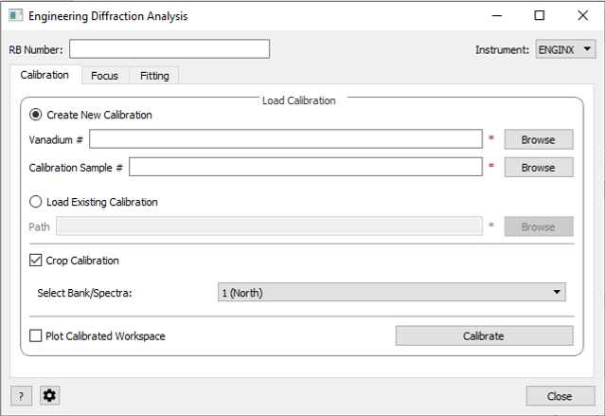
Task: Click the Calibration Sample # text box
Action: click(x=306, y=168)
